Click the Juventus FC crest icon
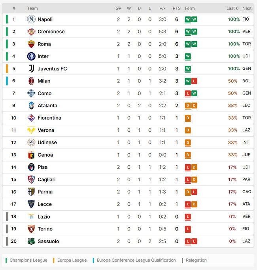This screenshot has height=270, width=257. (31, 68)
